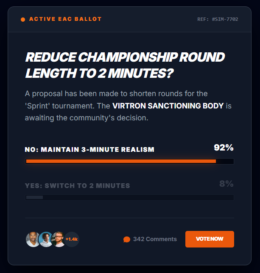Viewport: 260px width, 273px height.
Task: Open the +1.4k additional voters badge
Action: pos(72,239)
